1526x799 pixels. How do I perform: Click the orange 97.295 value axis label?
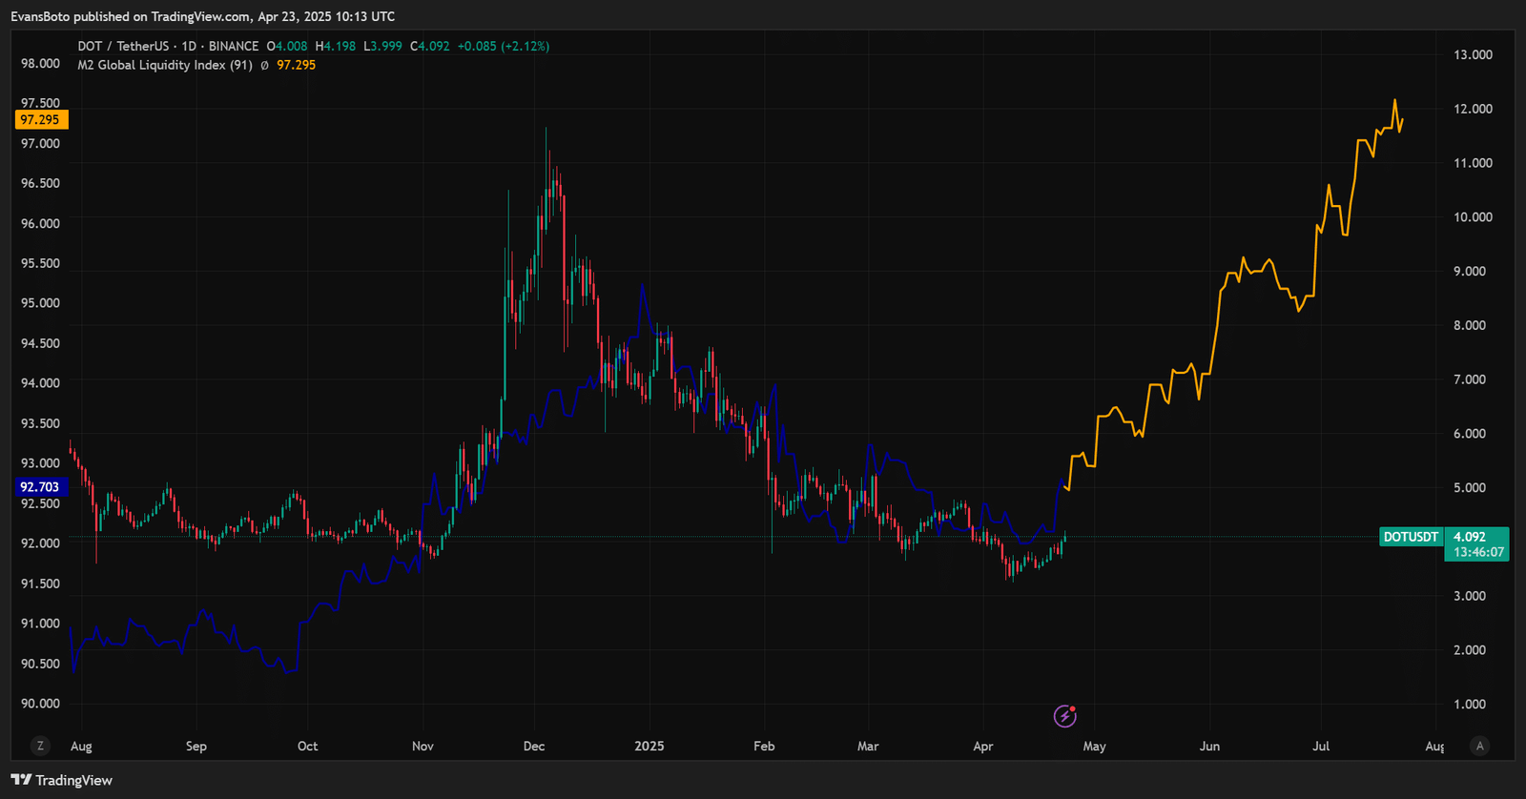pyautogui.click(x=40, y=120)
